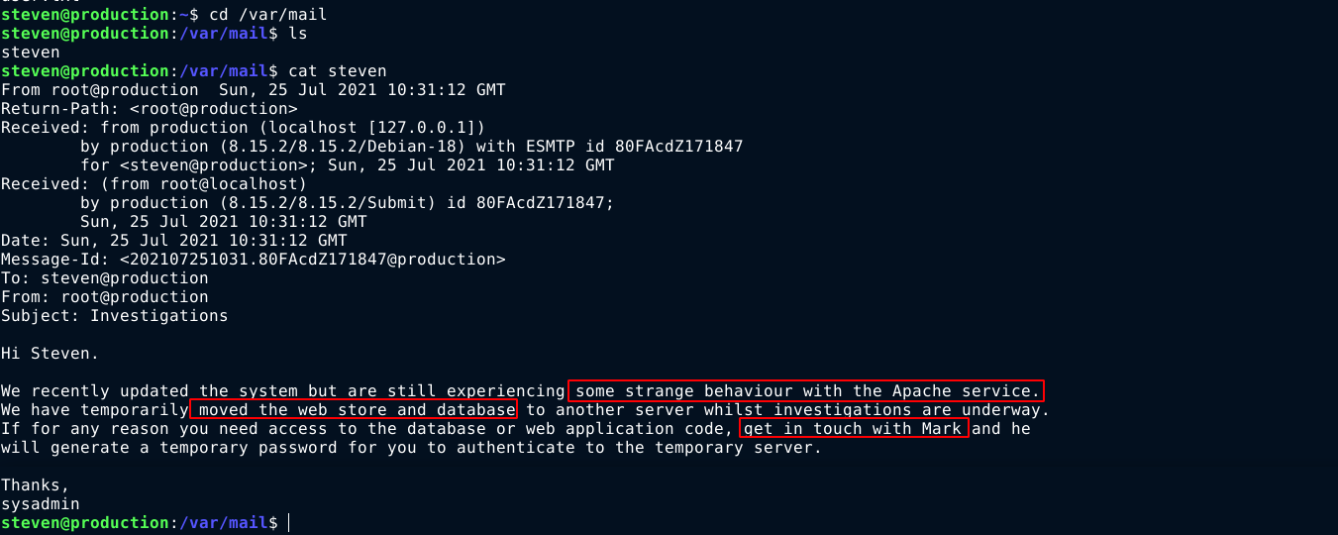This screenshot has width=1338, height=535.
Task: Click the highlighted Apache service phrase
Action: click(806, 390)
